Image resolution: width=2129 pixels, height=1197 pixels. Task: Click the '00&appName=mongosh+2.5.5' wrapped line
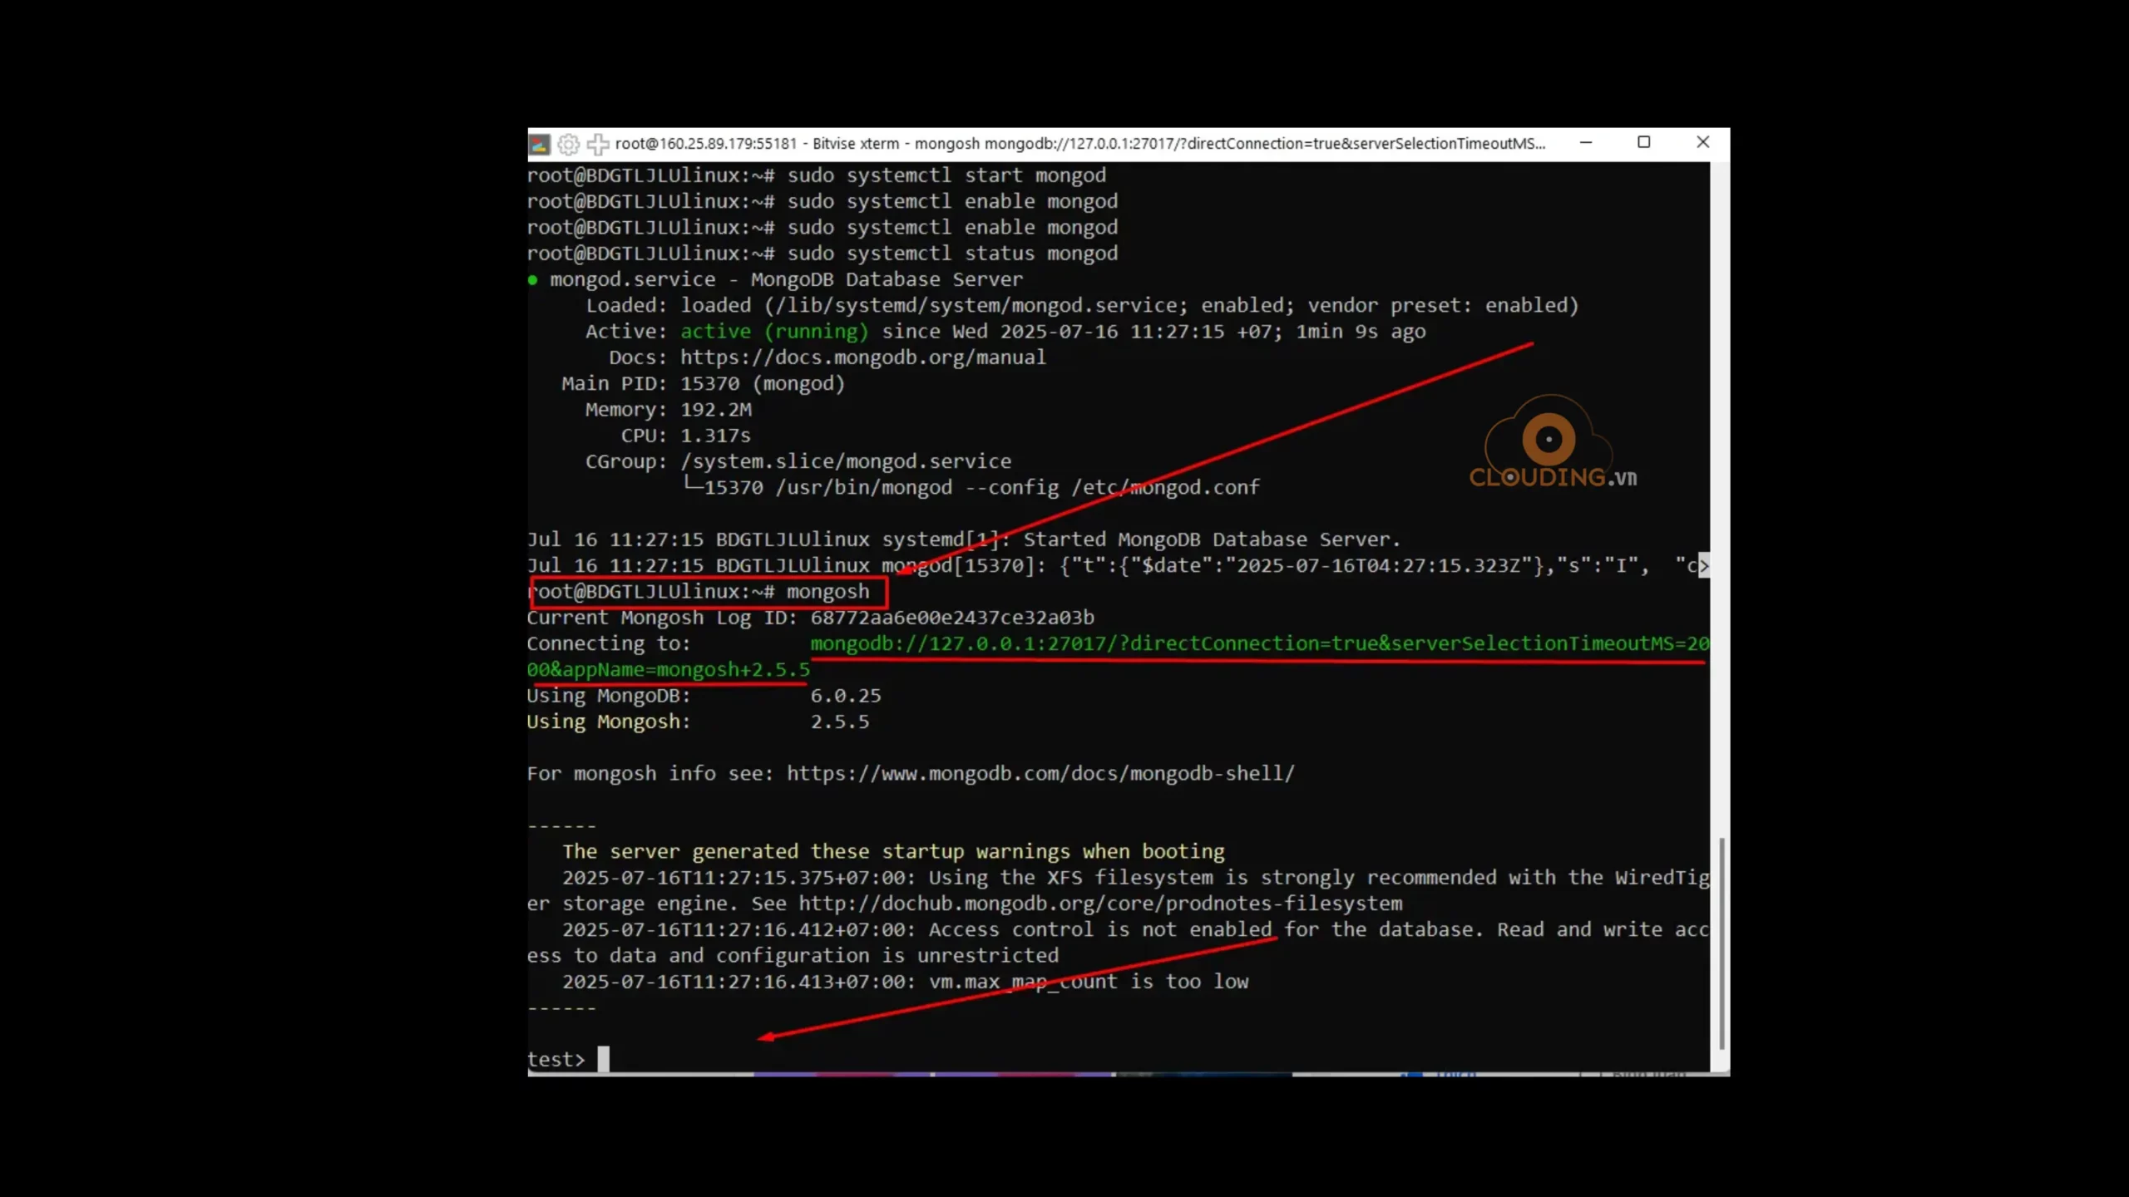668,670
